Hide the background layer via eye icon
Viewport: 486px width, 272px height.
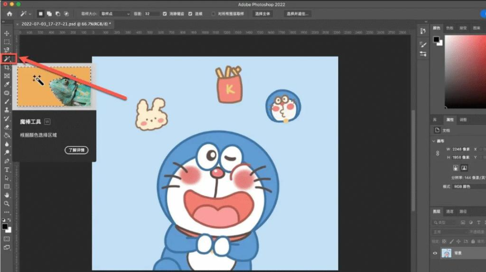435,253
